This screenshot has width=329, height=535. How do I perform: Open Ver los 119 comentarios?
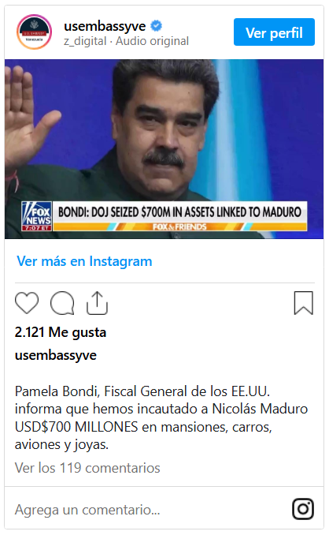point(87,468)
